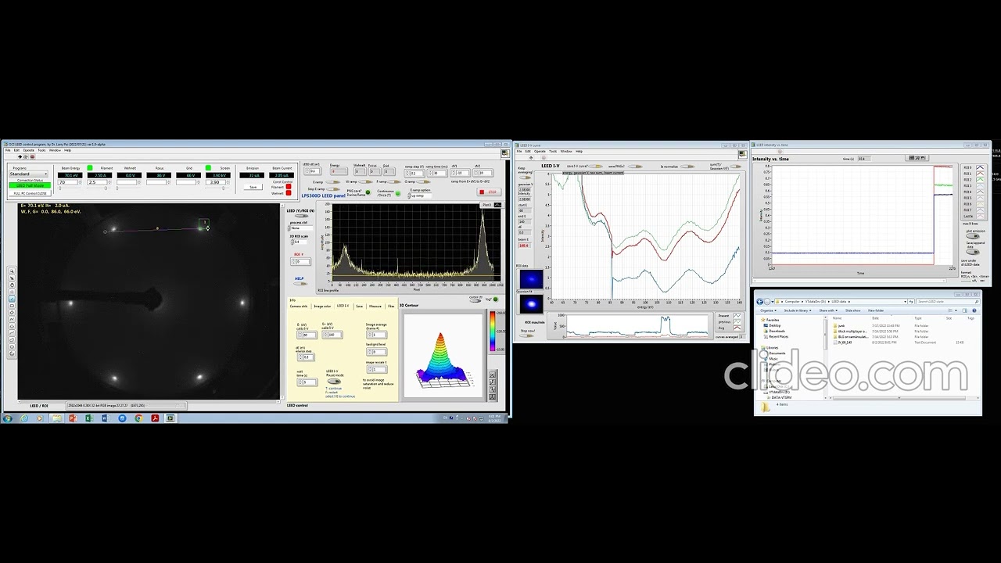This screenshot has height=563, width=1001.
Task: Click the Explorer search box
Action: pyautogui.click(x=947, y=301)
